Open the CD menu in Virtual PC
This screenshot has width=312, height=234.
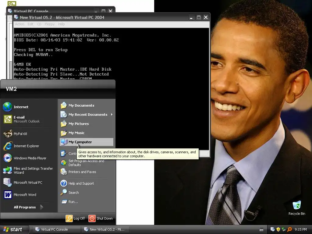point(39,24)
